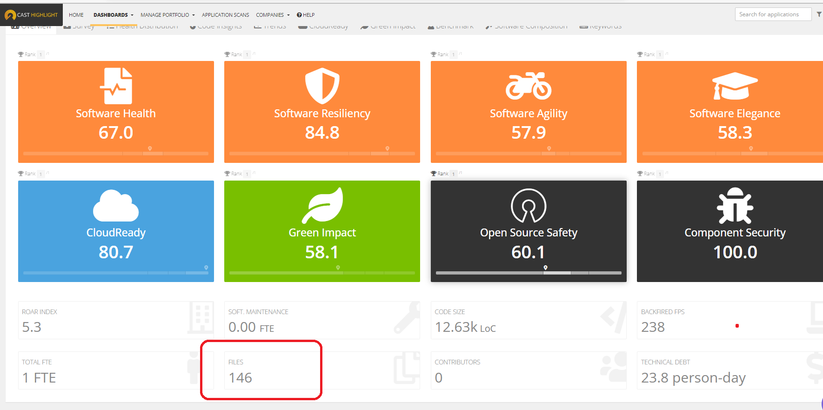This screenshot has height=410, width=823.
Task: Click the Software Health title text
Action: click(x=116, y=114)
